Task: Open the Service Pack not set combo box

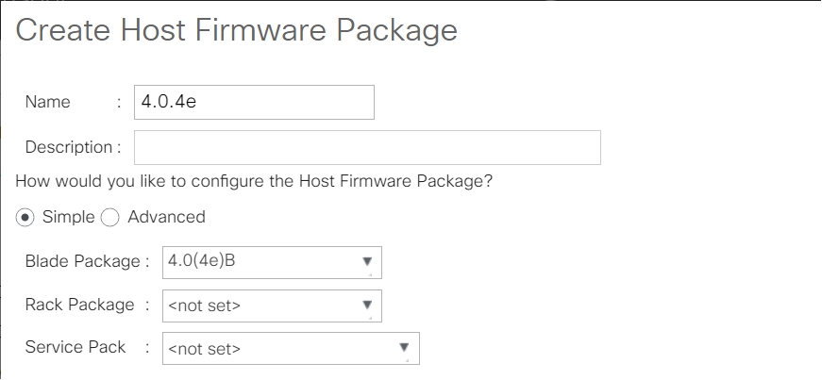Action: click(x=291, y=349)
